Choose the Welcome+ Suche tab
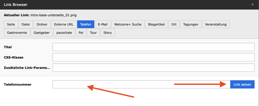 click(x=128, y=24)
